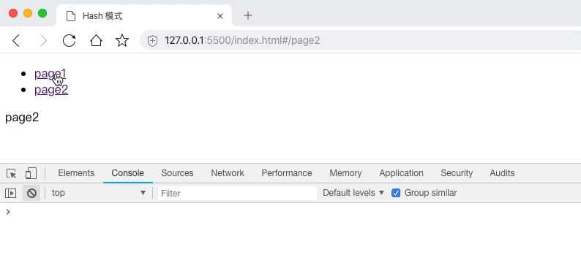Uncheck the Group similar checkbox

tap(396, 193)
